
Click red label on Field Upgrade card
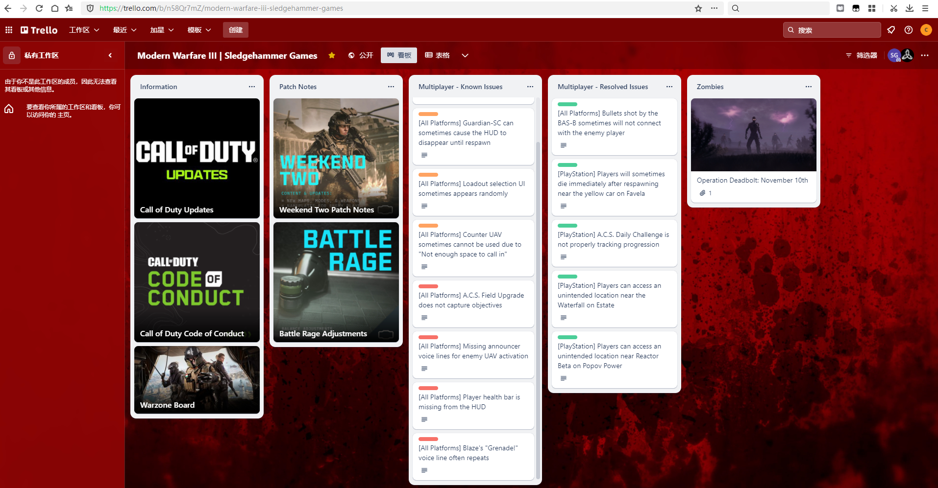[428, 286]
